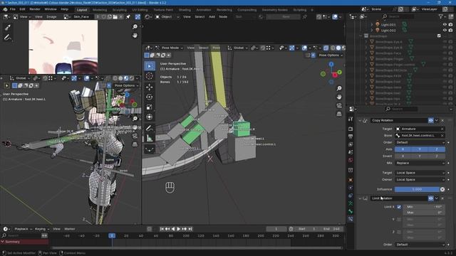
Task: Hide Light.002 in viewport using the eye icon
Action: click(x=445, y=30)
